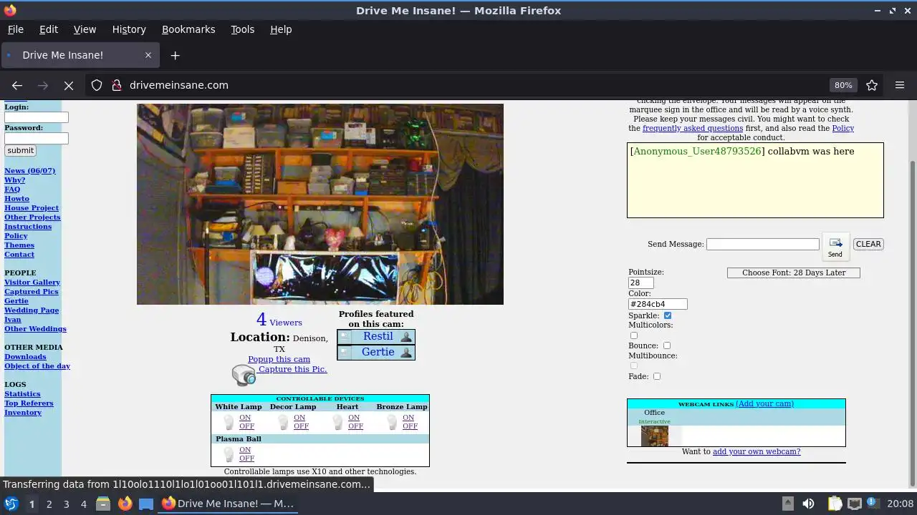Open the History menu

click(x=129, y=29)
